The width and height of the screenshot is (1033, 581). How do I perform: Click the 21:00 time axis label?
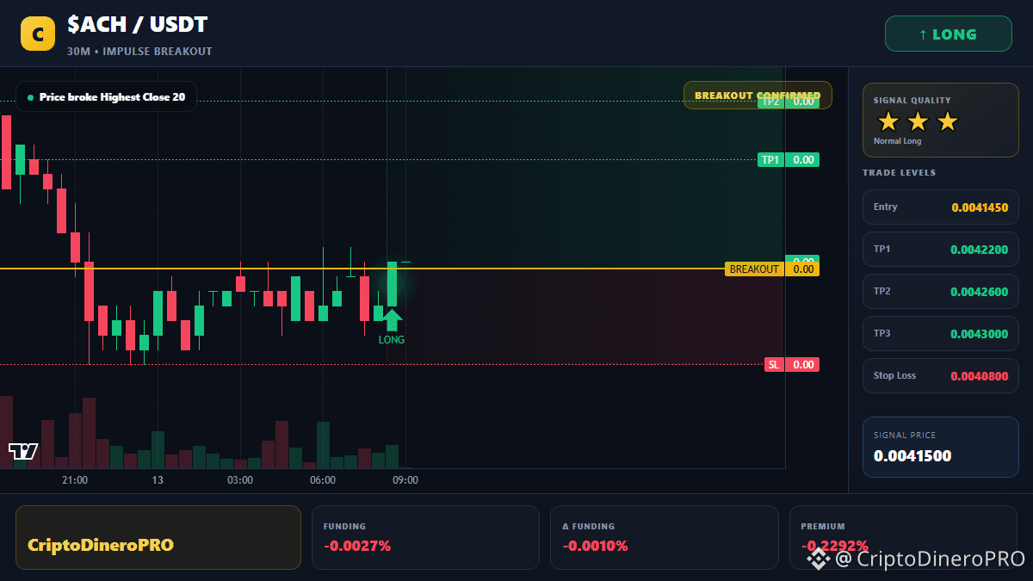tap(75, 480)
